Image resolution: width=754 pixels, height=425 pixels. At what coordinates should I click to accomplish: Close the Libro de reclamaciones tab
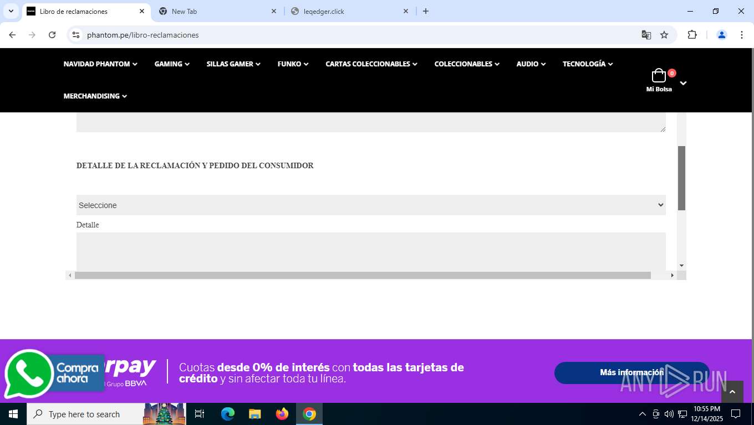(x=142, y=11)
